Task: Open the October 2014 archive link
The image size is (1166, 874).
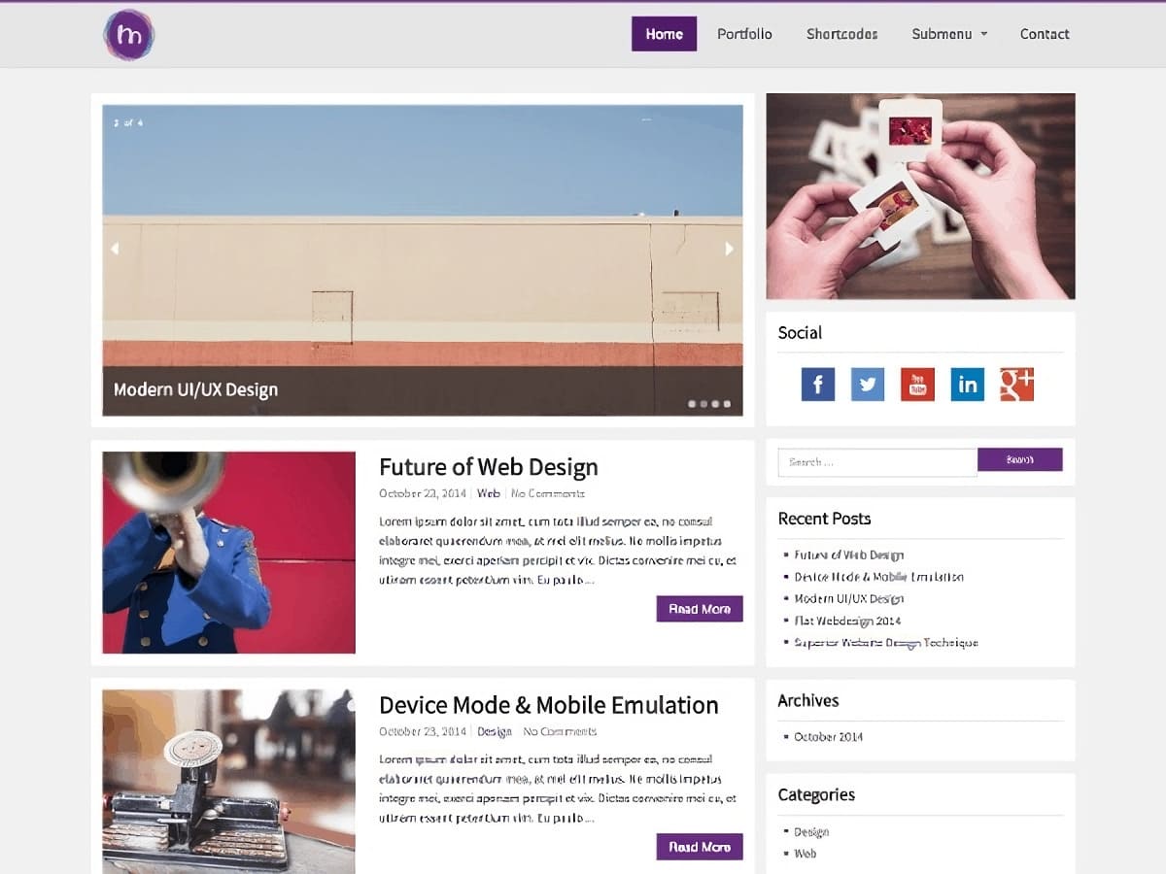Action: [828, 737]
